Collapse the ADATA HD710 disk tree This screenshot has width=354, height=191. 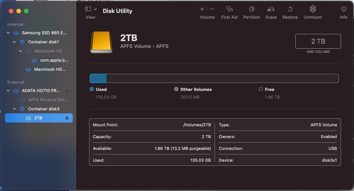click(8, 91)
